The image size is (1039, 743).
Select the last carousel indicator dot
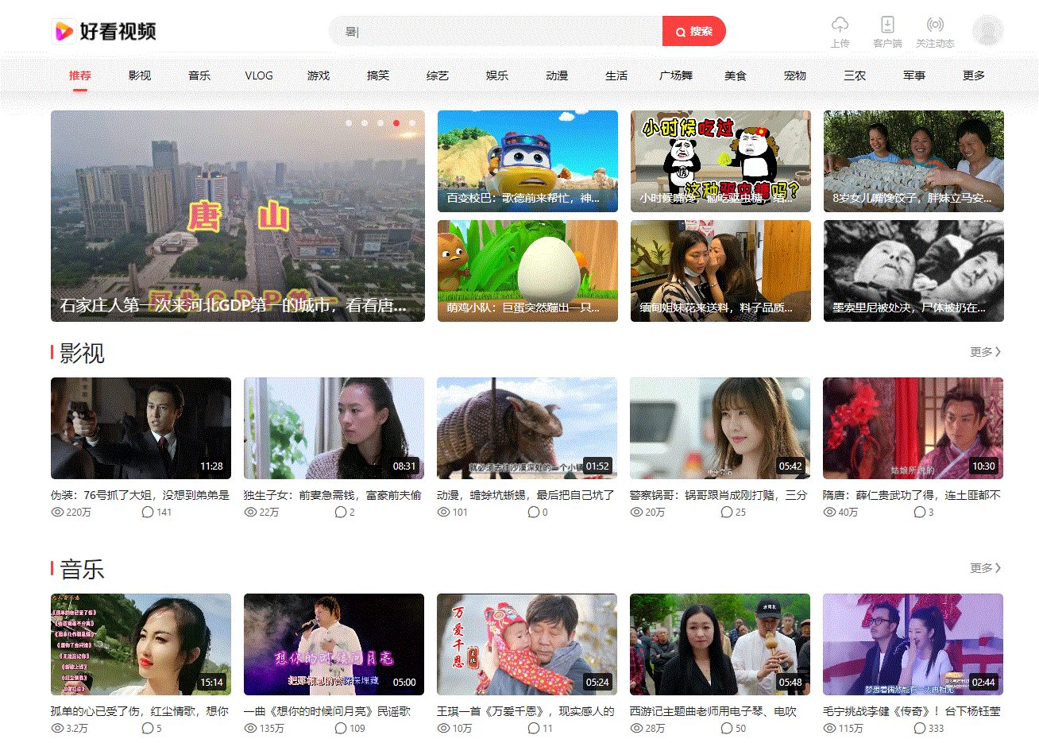pos(412,123)
